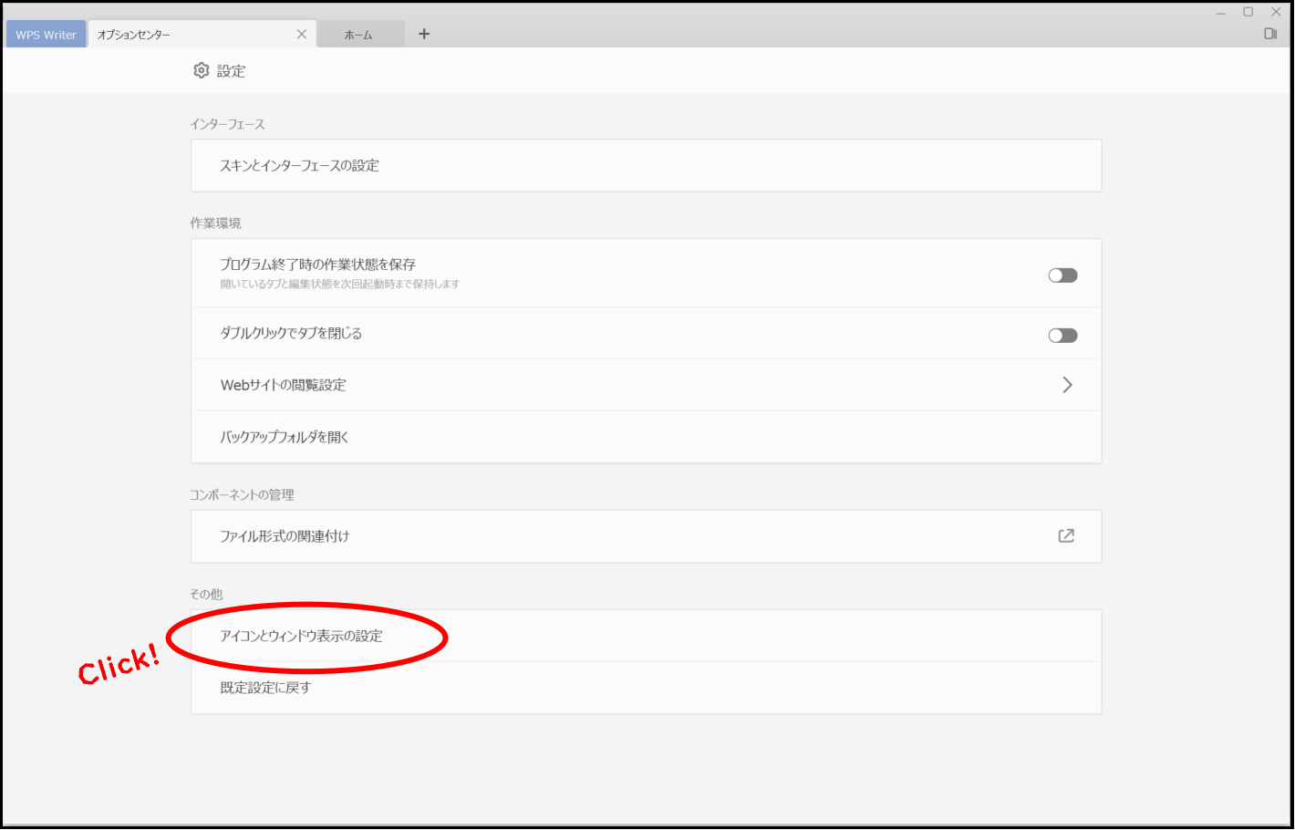1295x830 pixels.
Task: Open アイコンとウィンドウ表示の設定
Action: coord(646,636)
